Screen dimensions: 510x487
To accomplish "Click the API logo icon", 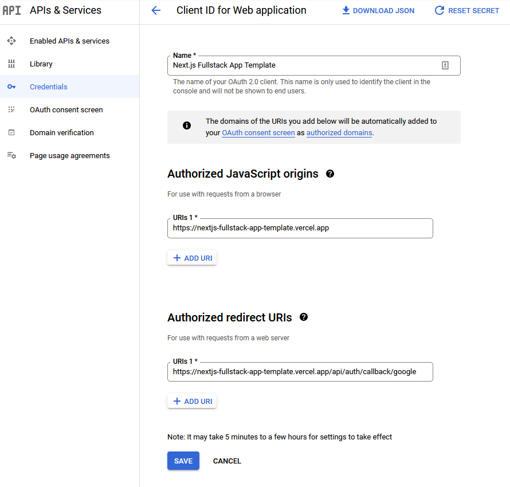I will tap(11, 10).
